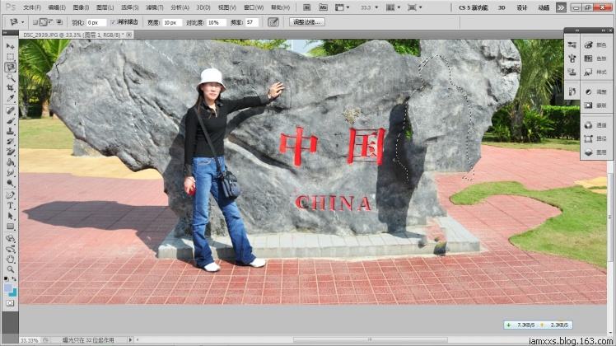Select the Clone Stamp tool
The image size is (616, 346).
[10, 131]
